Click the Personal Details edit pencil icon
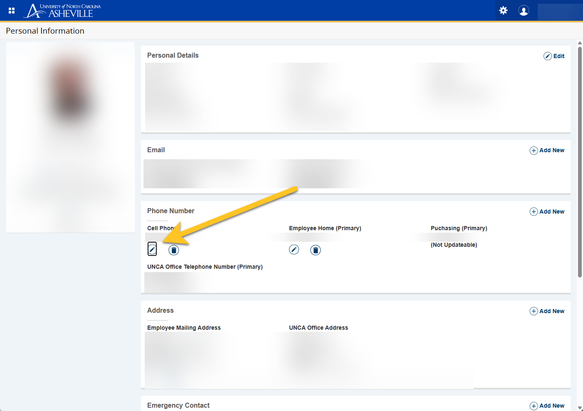This screenshot has height=411, width=583. pyautogui.click(x=548, y=56)
